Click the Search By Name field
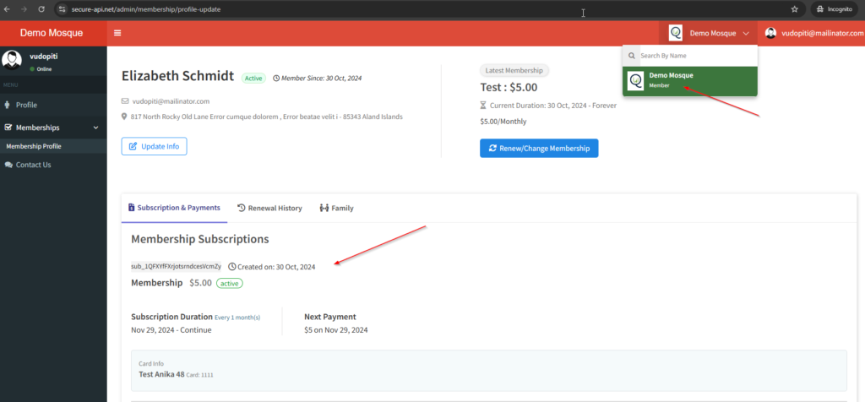865x402 pixels. [695, 56]
